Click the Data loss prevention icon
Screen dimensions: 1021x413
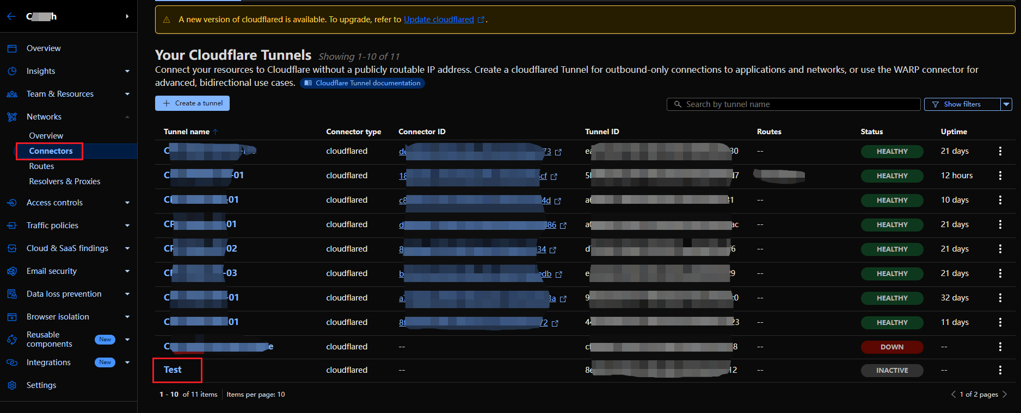(x=12, y=294)
